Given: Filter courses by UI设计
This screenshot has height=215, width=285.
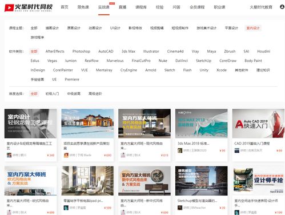Looking at the screenshot, I should click(x=115, y=28).
